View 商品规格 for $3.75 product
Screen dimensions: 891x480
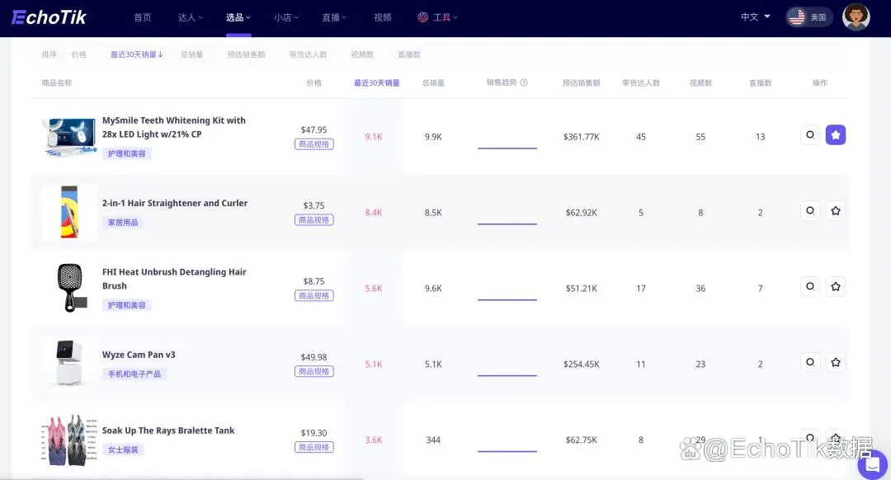point(314,220)
